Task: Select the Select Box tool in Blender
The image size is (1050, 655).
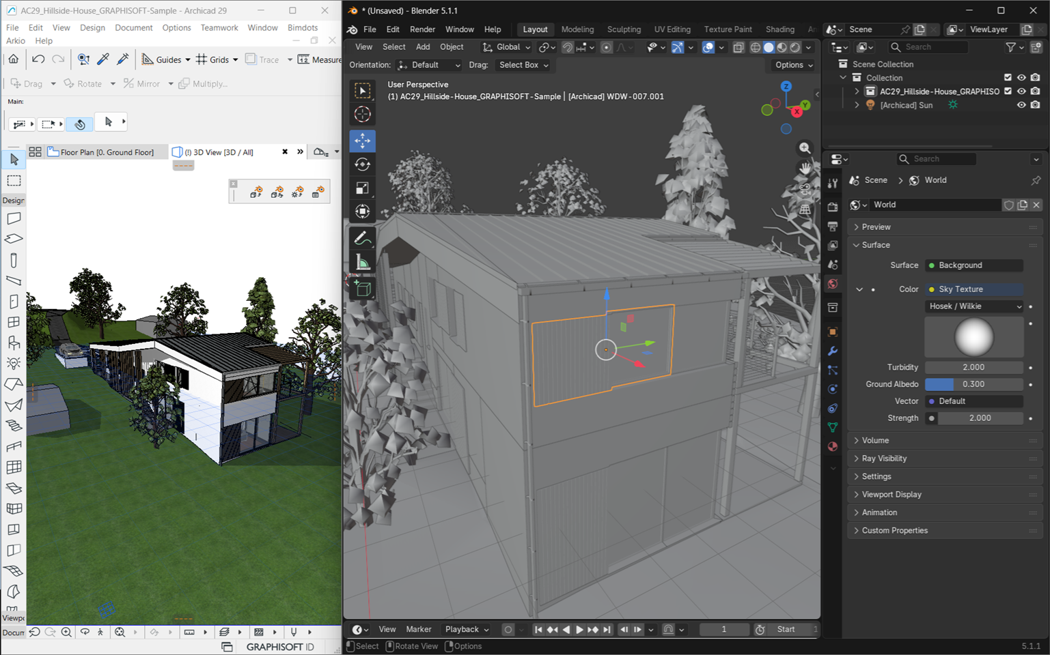Action: 363,91
